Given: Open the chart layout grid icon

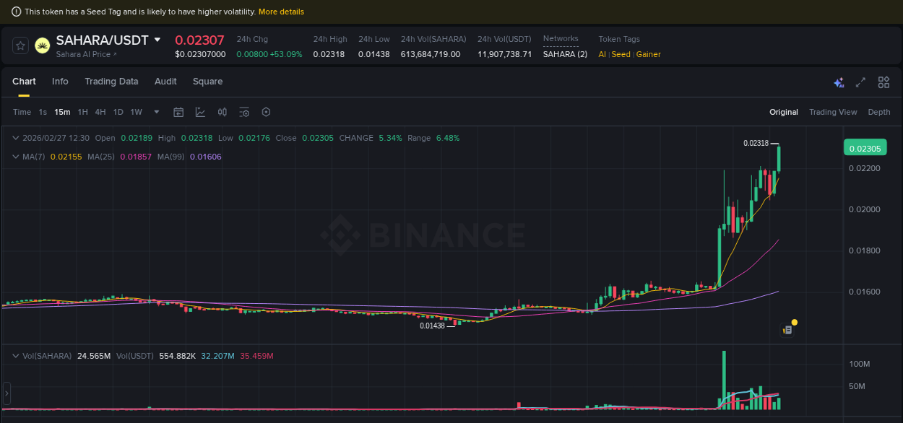Looking at the screenshot, I should (x=883, y=82).
